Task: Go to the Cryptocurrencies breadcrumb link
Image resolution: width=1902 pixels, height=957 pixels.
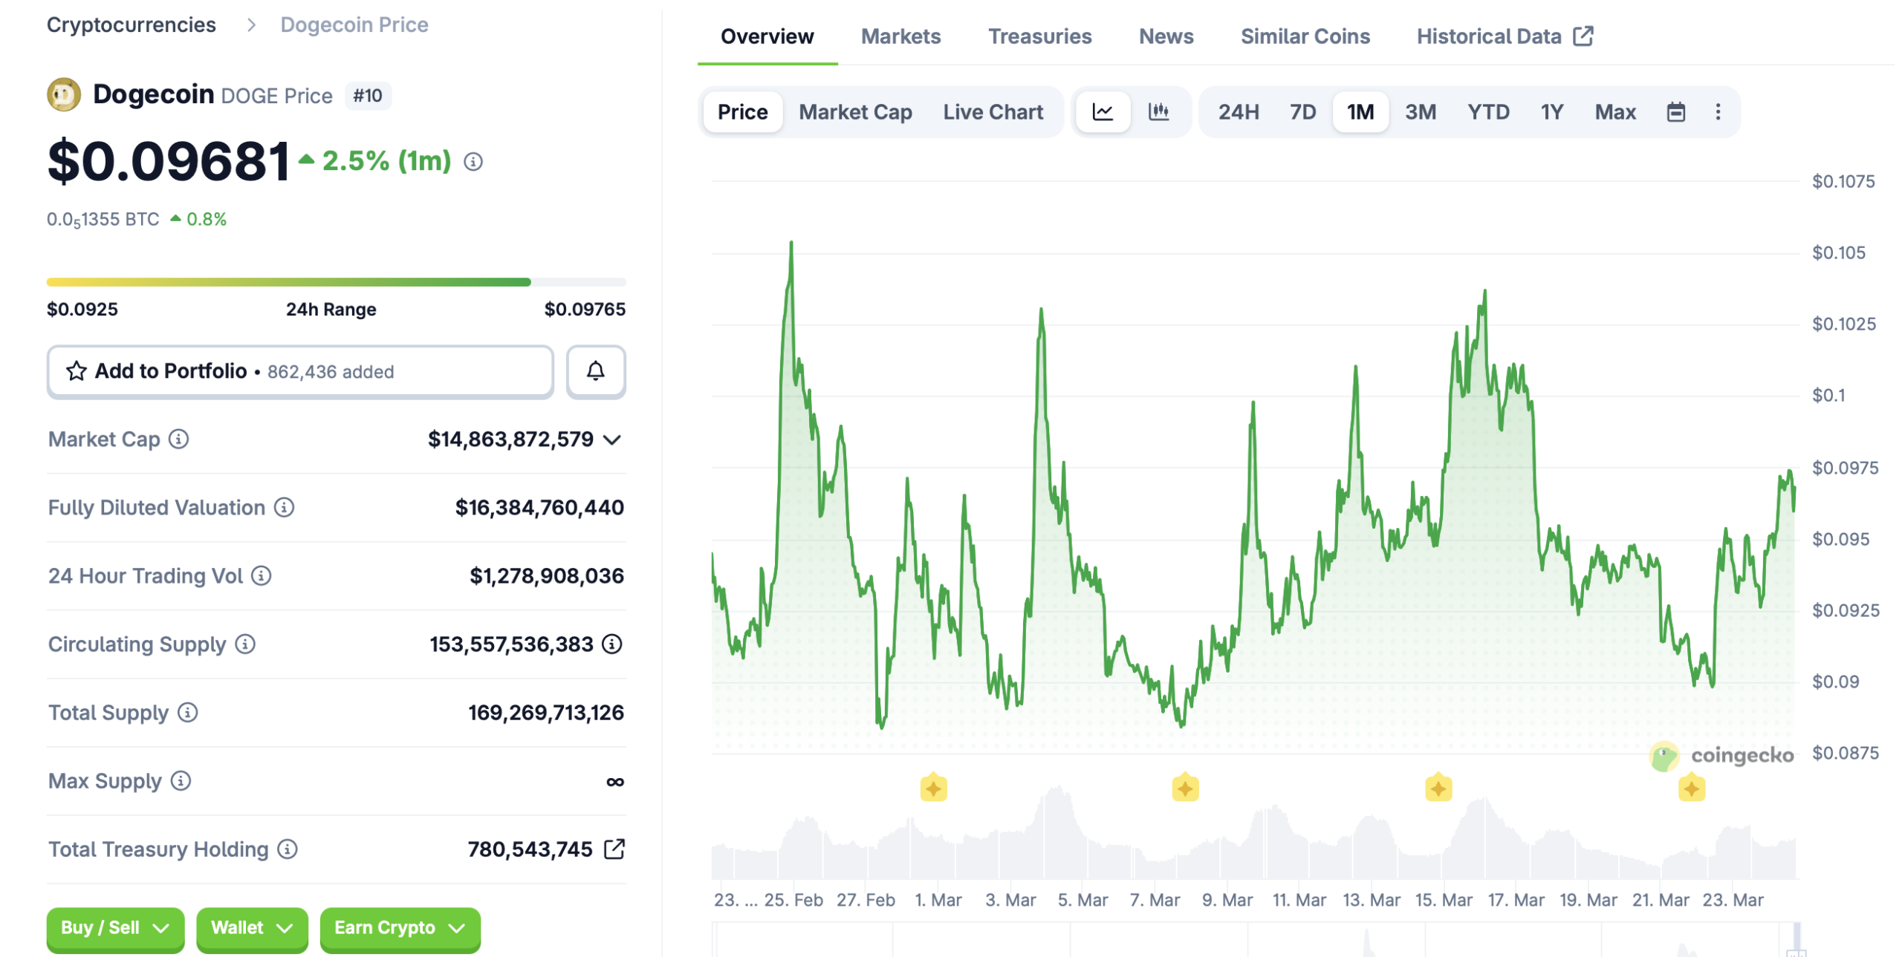Action: tap(132, 25)
